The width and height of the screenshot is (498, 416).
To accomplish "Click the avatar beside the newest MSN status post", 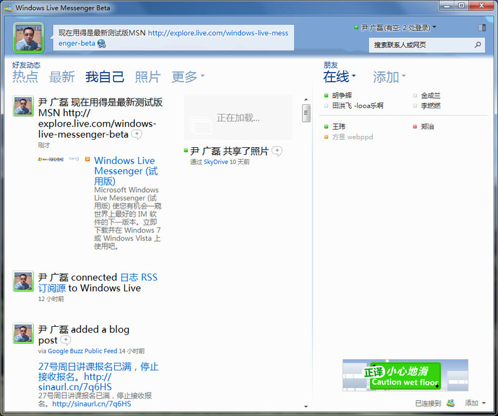I will click(x=23, y=106).
